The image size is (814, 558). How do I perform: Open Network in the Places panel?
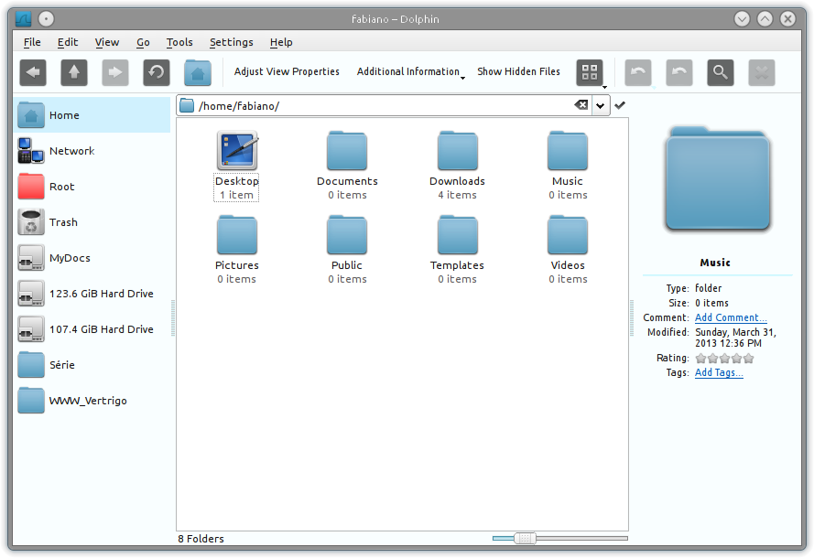coord(92,151)
